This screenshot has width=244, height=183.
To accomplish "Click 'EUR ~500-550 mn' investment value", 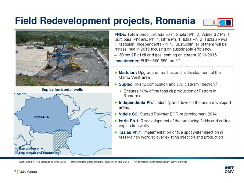I will (x=157, y=61).
